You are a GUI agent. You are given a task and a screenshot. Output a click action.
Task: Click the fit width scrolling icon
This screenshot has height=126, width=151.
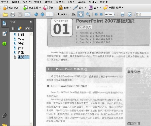(x=122, y=14)
